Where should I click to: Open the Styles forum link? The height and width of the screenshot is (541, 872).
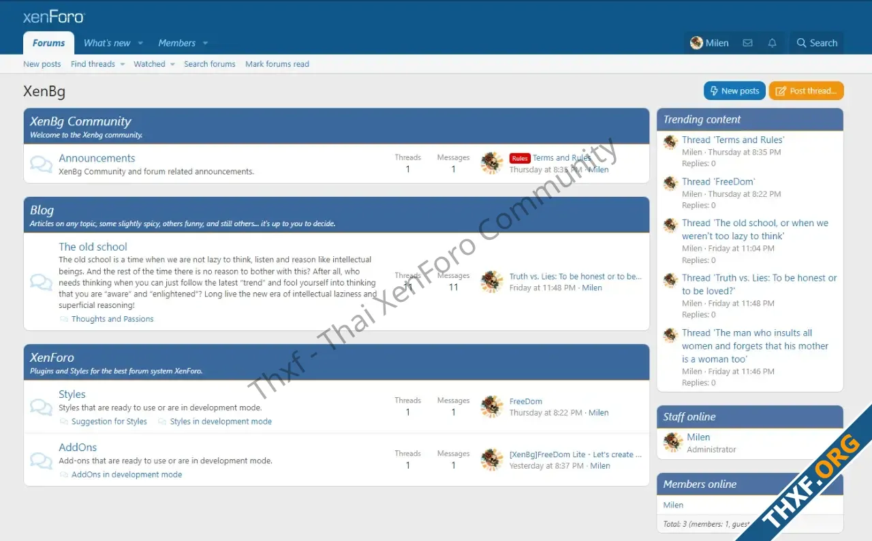[72, 395]
